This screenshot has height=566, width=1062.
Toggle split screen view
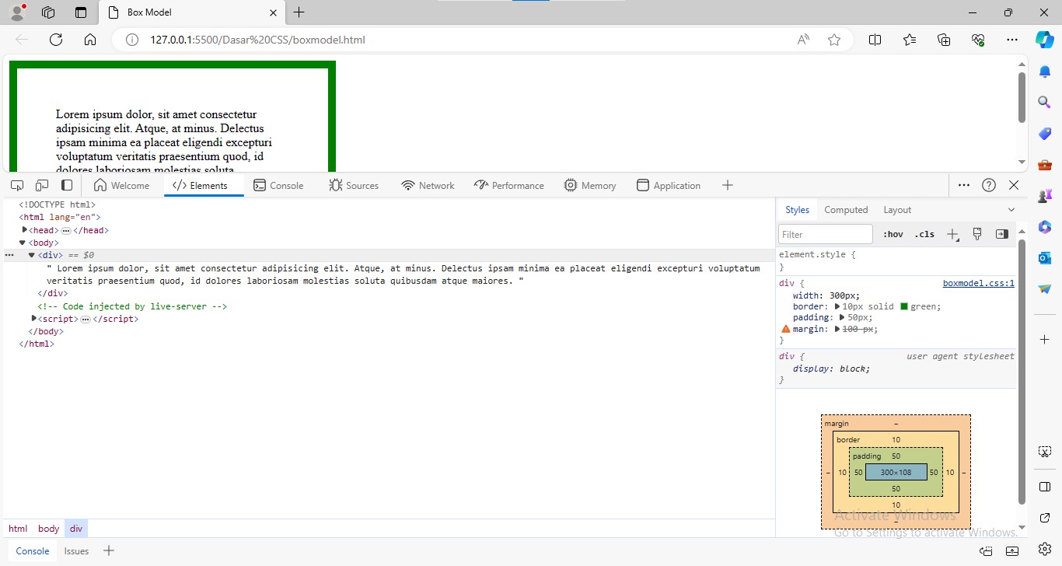coord(875,40)
